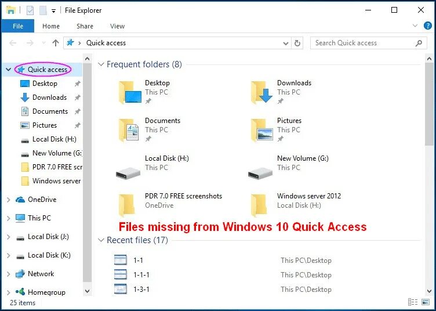Click the Network icon in sidebar
This screenshot has height=311, width=436.
[x=20, y=274]
